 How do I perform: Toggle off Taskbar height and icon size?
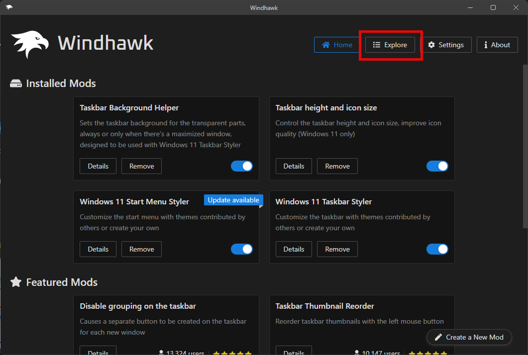[x=437, y=166]
